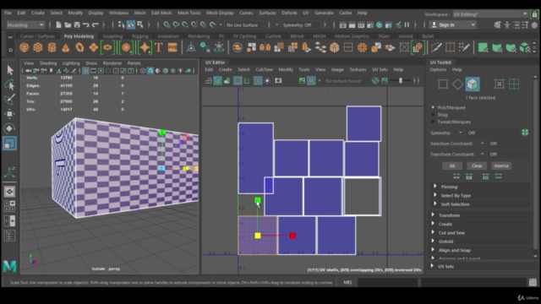Click the Inverse selection button

coord(501,166)
